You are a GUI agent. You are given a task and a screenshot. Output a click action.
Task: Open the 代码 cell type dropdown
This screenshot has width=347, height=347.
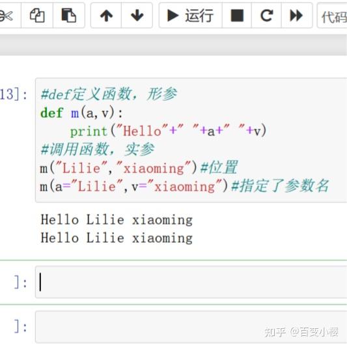332,16
